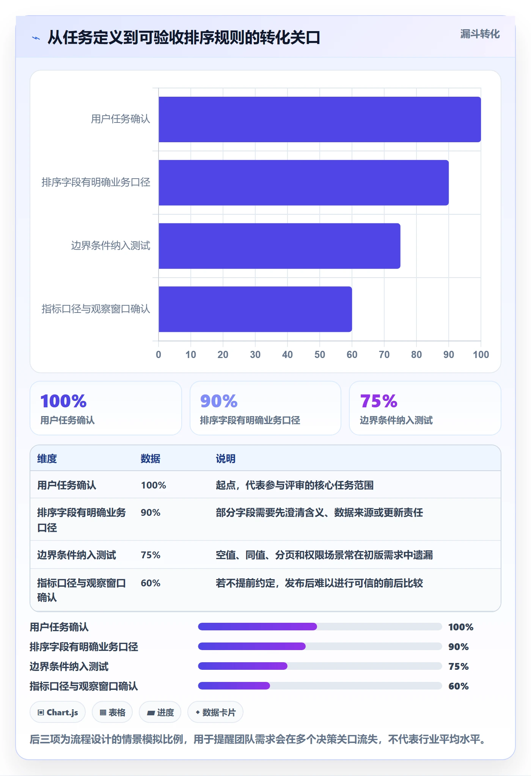The height and width of the screenshot is (776, 531).
Task: Click the footnote starting 后三项为流程设计
Action: 258,739
